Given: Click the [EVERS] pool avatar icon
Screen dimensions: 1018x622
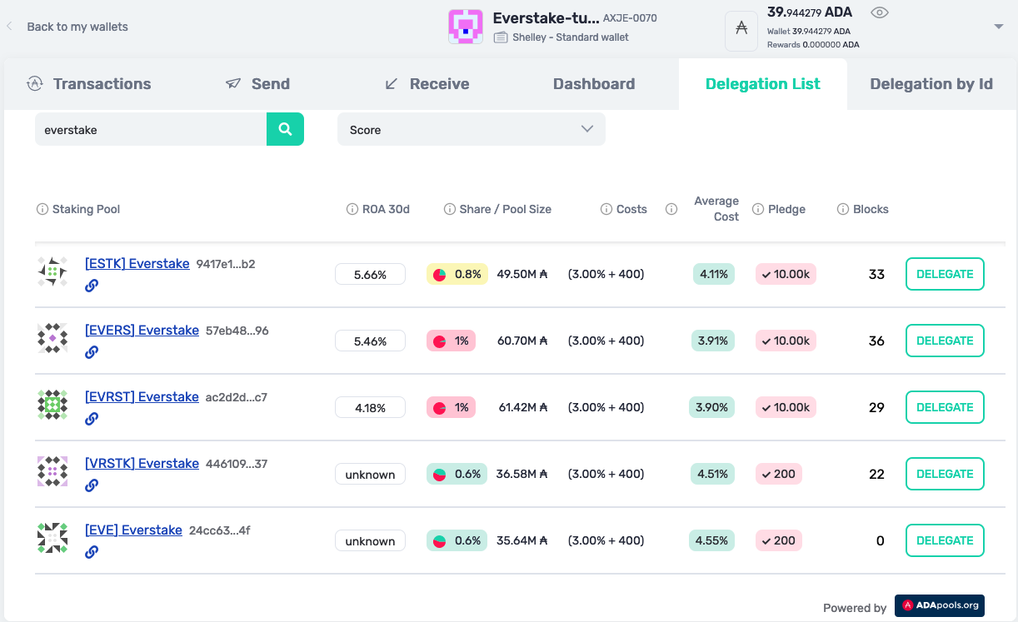Looking at the screenshot, I should 52,339.
